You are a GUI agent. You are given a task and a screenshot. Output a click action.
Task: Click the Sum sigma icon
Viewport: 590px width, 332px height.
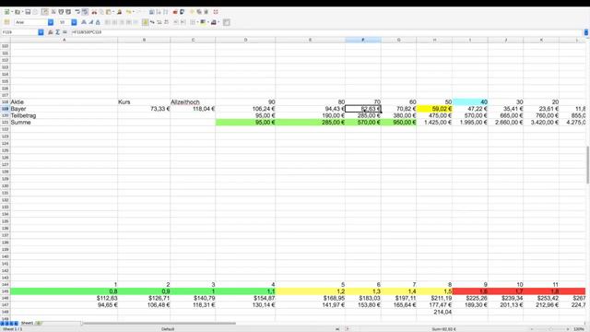57,32
